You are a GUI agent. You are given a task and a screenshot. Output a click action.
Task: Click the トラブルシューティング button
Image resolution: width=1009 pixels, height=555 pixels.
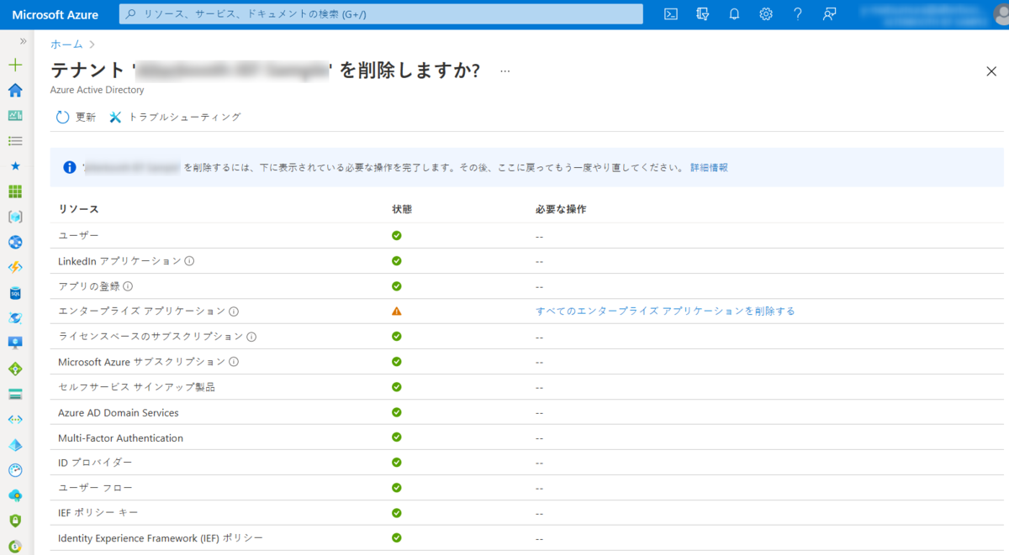[x=175, y=118]
